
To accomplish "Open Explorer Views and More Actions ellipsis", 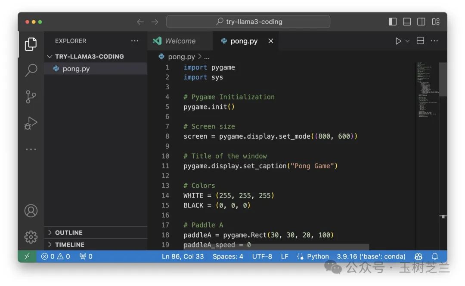I will [135, 41].
